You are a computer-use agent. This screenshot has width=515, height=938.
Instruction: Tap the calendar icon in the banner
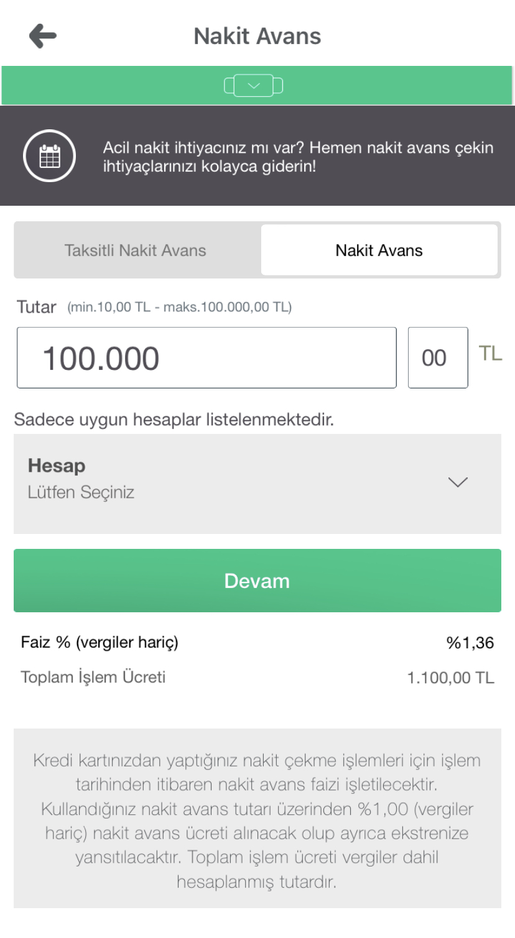[x=50, y=156]
